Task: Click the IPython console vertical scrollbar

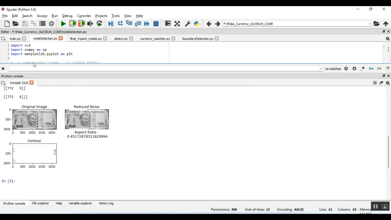Action: (388, 152)
